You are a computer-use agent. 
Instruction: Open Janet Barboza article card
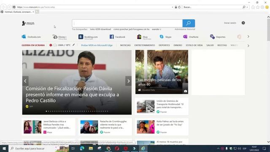point(49,127)
